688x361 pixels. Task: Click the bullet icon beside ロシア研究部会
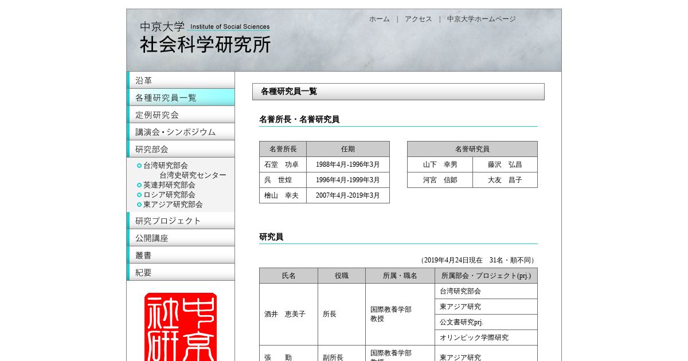point(139,195)
